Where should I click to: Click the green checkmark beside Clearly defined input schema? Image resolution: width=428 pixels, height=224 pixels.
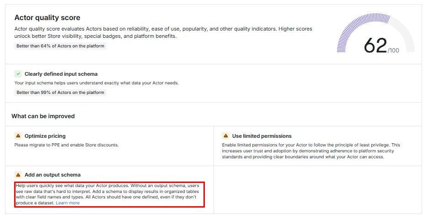click(x=18, y=73)
